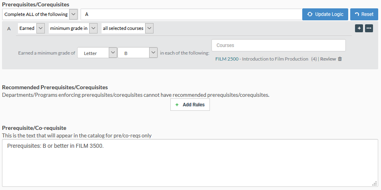Grab the textarea resize handle corner
381x190 pixels.
(375, 184)
